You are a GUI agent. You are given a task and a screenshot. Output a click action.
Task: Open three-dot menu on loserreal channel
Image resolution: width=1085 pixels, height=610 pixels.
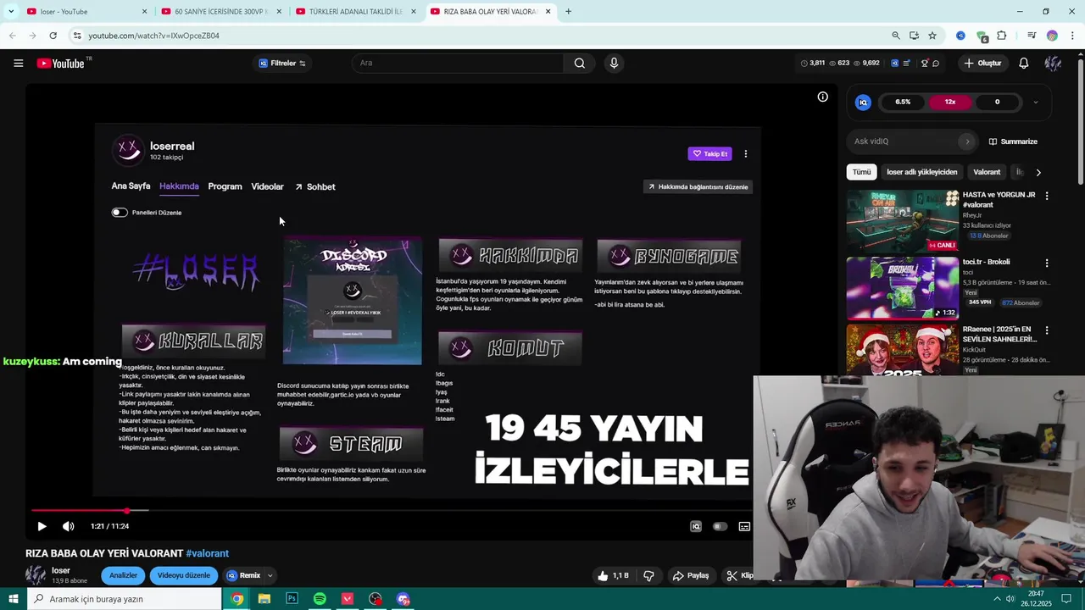(x=746, y=154)
